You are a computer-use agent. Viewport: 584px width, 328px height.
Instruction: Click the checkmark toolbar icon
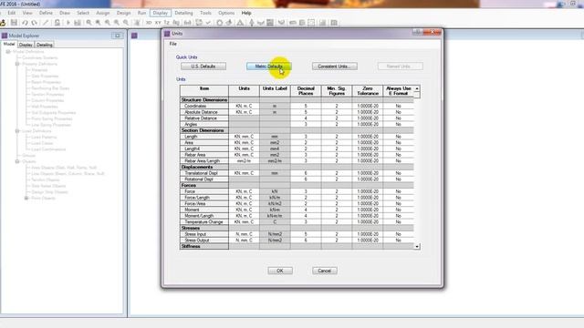(208, 23)
